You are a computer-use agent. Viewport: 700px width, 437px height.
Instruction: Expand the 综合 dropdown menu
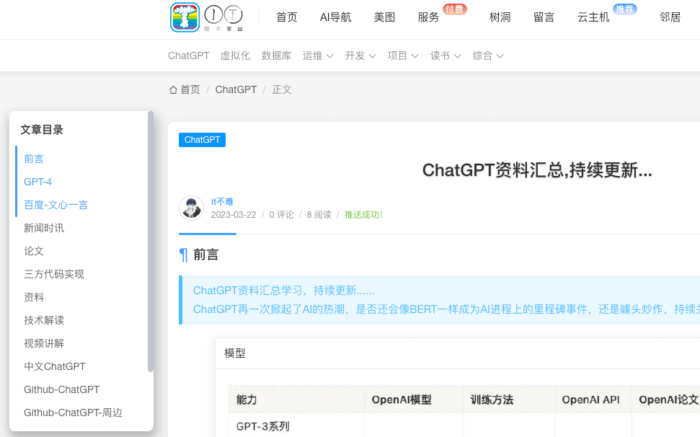[x=488, y=56]
